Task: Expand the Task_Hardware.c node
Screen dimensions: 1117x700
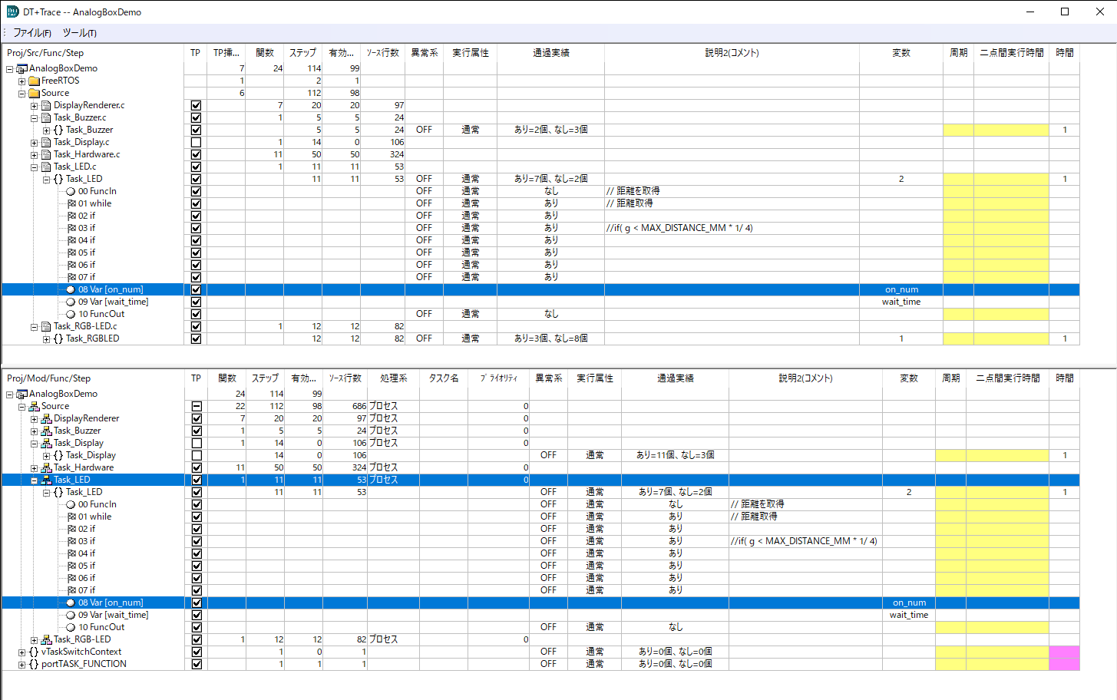Action: point(34,154)
